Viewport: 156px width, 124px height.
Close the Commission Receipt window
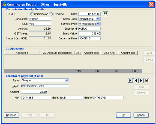click(x=152, y=4)
